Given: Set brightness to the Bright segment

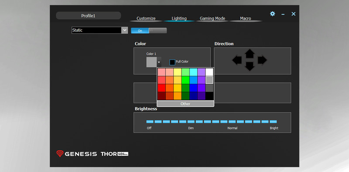Looking at the screenshot, I should click(x=273, y=122).
